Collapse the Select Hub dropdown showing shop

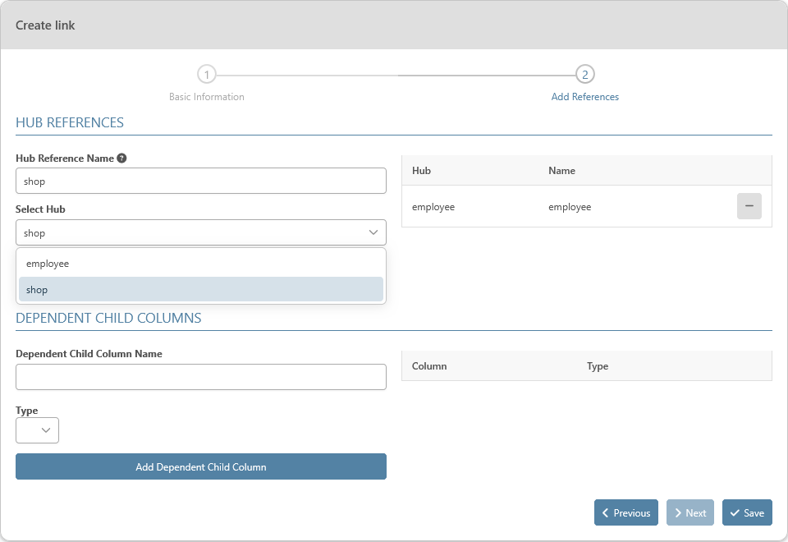tap(200, 232)
